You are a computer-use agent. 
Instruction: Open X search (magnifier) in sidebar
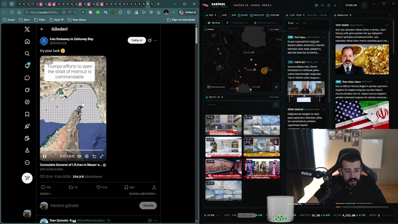[27, 54]
